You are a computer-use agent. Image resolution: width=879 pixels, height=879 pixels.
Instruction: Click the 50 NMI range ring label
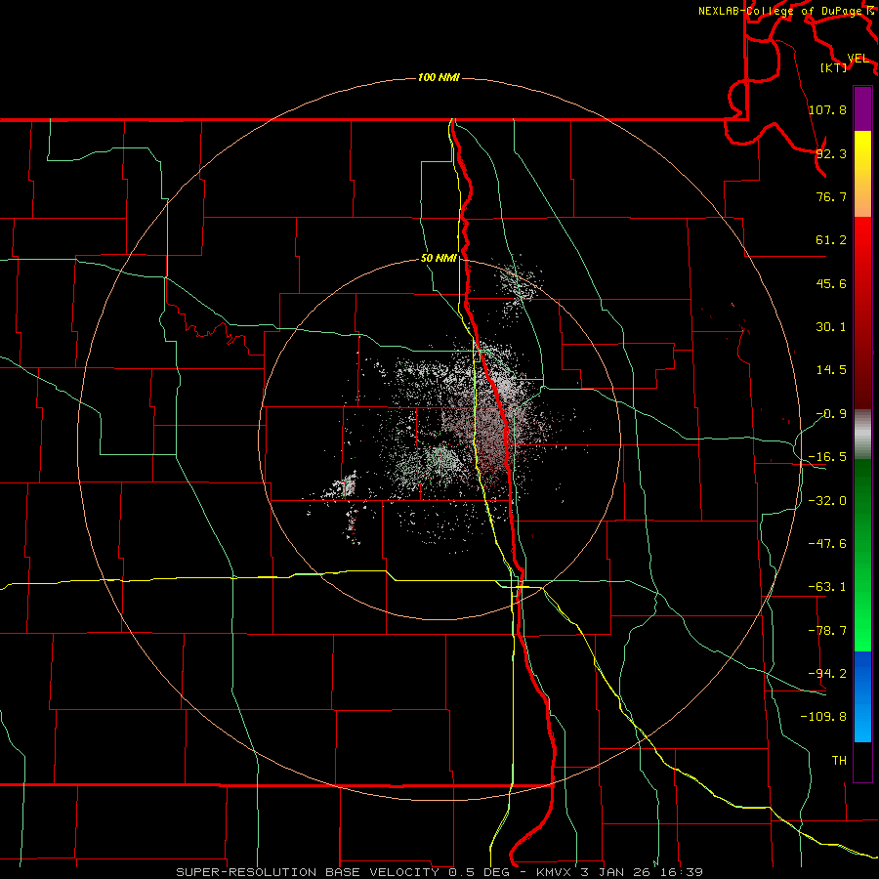coord(439,259)
